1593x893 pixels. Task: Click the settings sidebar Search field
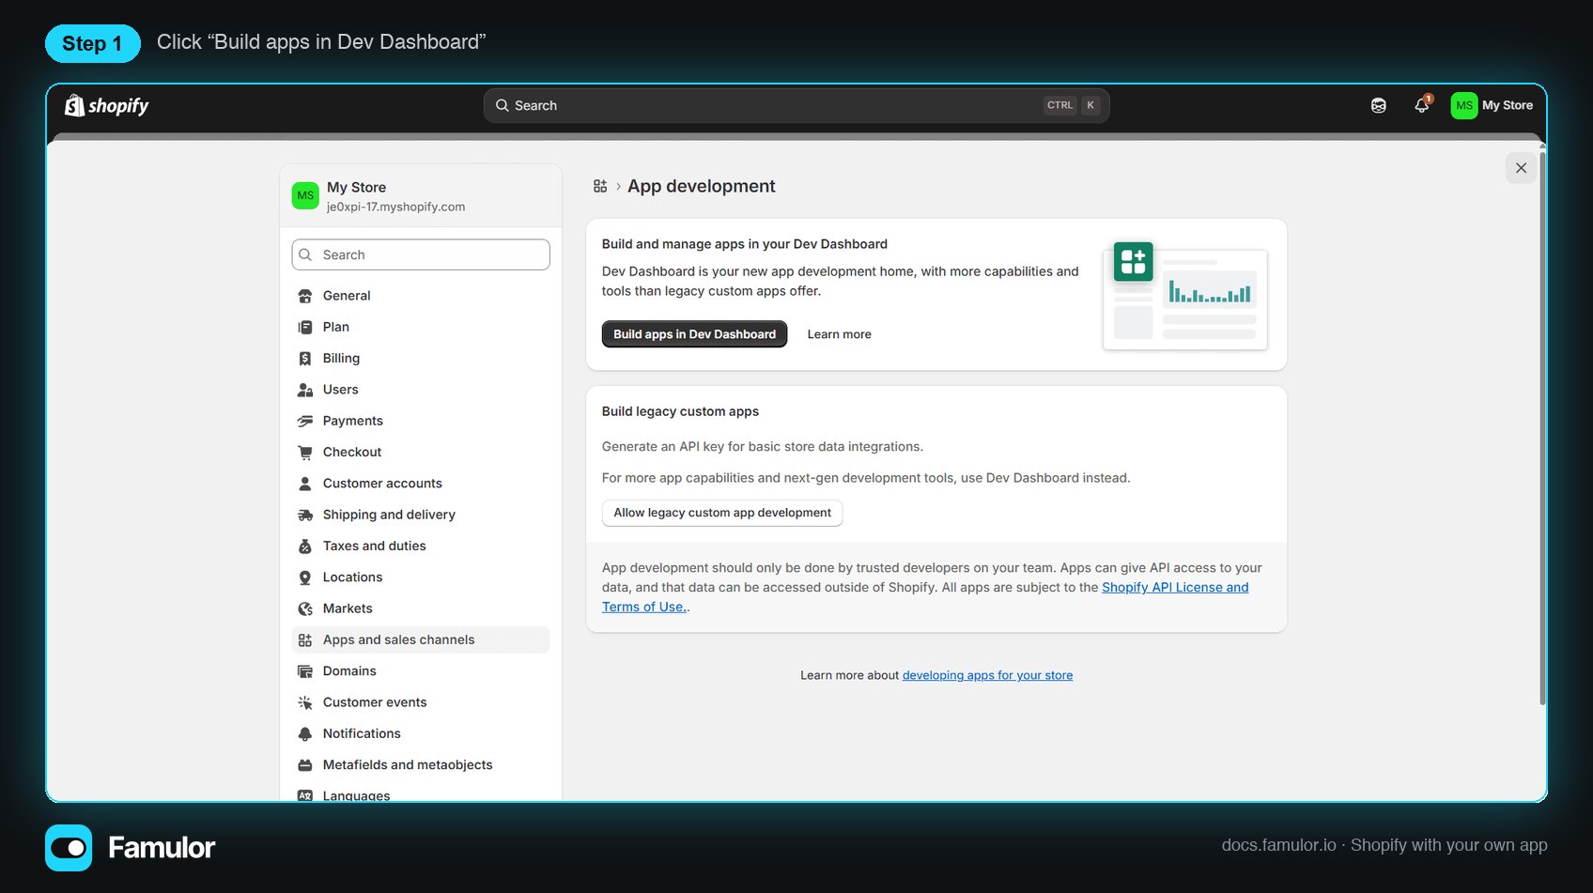pyautogui.click(x=421, y=254)
